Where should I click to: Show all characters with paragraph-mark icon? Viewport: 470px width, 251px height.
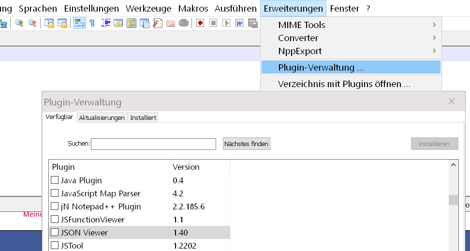92,23
